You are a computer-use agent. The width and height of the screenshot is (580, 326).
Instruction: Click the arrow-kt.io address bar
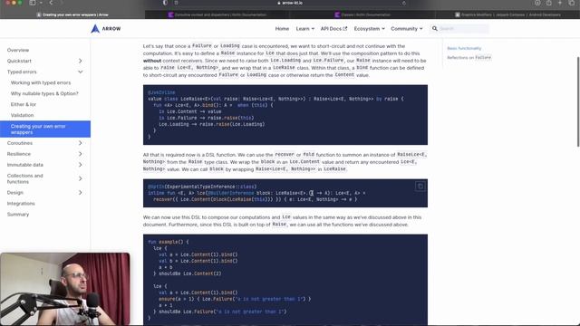(x=290, y=3)
